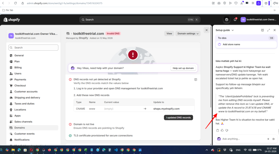Click the Shopify logo in the header
Screen dimensions: 279x154
point(12,20)
